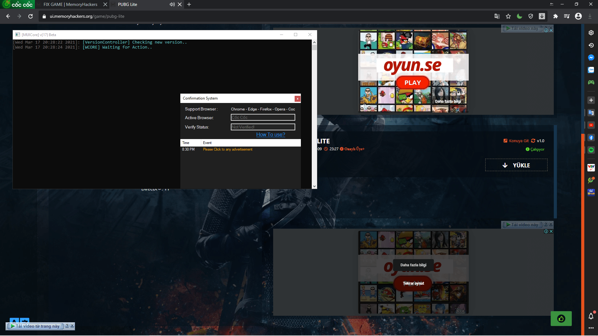Open the Konuya Git link
This screenshot has height=336, width=598.
[x=516, y=141]
